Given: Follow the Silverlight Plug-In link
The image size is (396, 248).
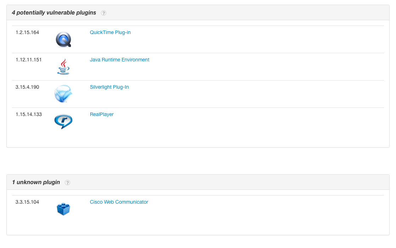Looking at the screenshot, I should (109, 87).
